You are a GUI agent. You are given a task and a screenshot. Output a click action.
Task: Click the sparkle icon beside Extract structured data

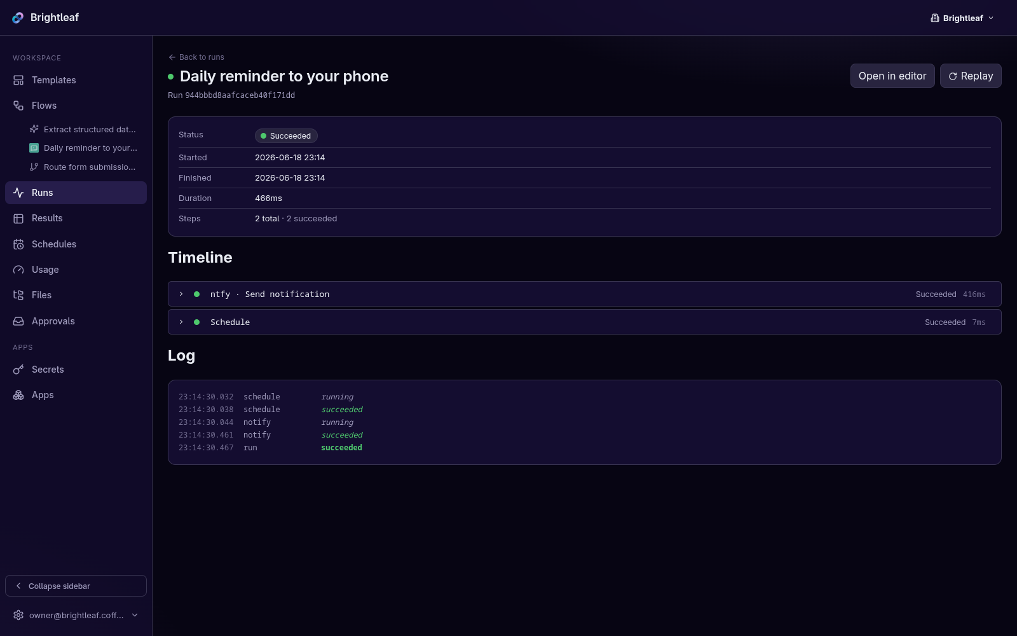tap(34, 129)
